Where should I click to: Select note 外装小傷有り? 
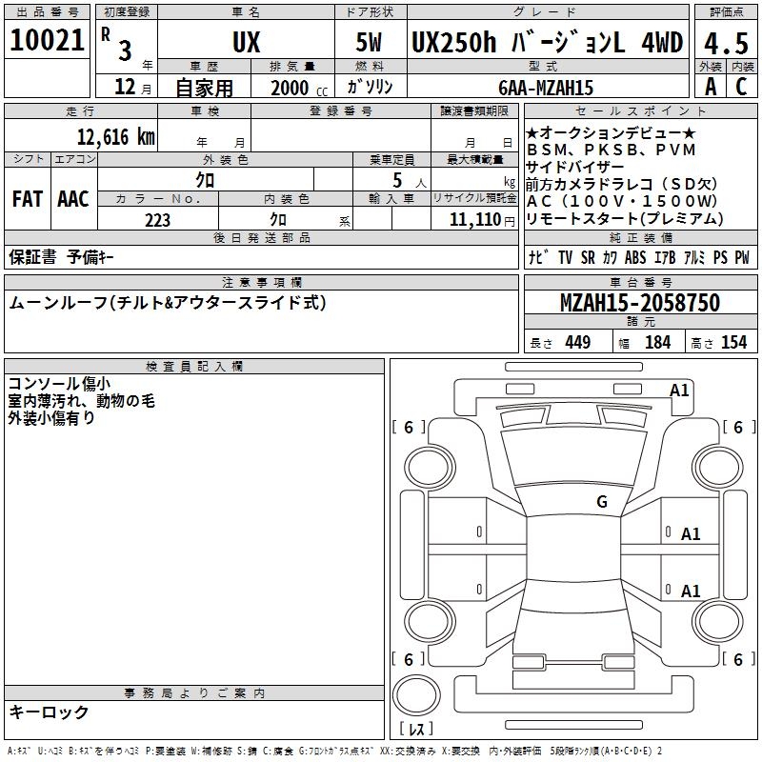tap(51, 417)
